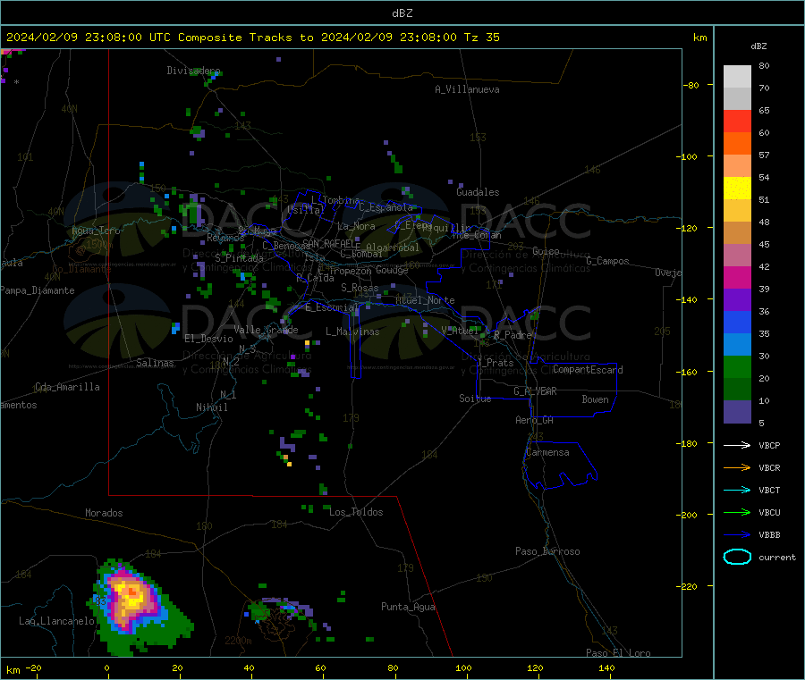Select the dusty pink 42-45 dBZ swatch
The image size is (805, 680).
click(737, 256)
